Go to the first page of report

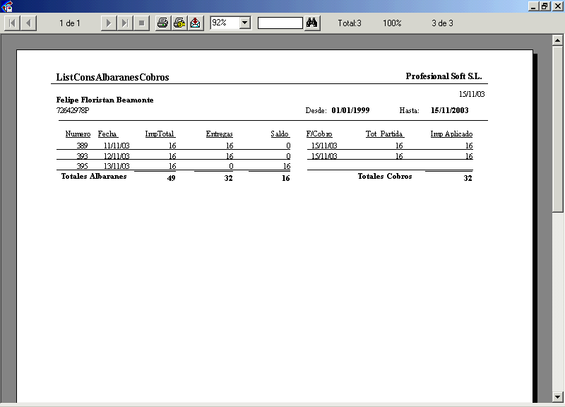point(13,23)
